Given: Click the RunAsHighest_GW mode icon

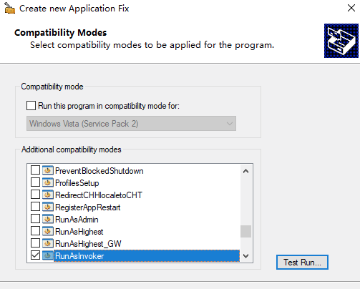Looking at the screenshot, I should click(48, 243).
